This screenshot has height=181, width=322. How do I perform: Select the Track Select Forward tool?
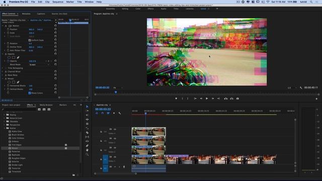[x=87, y=111]
